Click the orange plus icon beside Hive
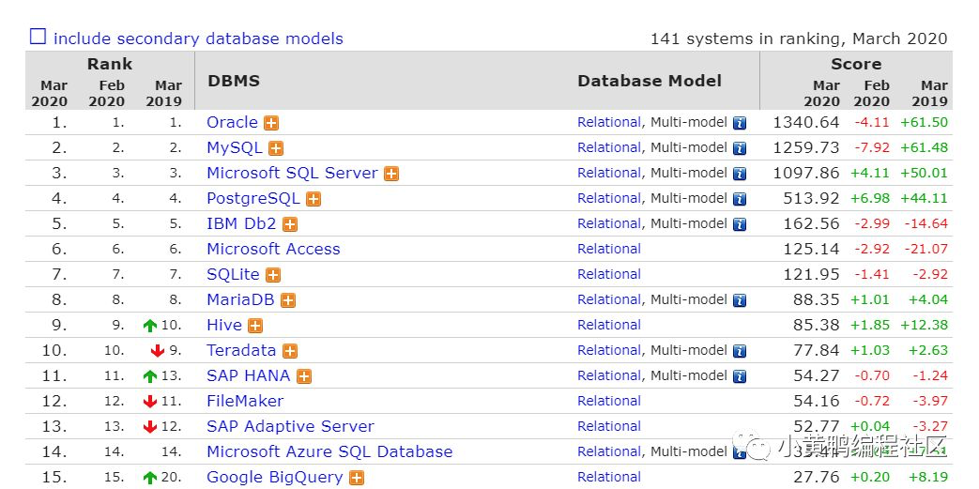 255,326
